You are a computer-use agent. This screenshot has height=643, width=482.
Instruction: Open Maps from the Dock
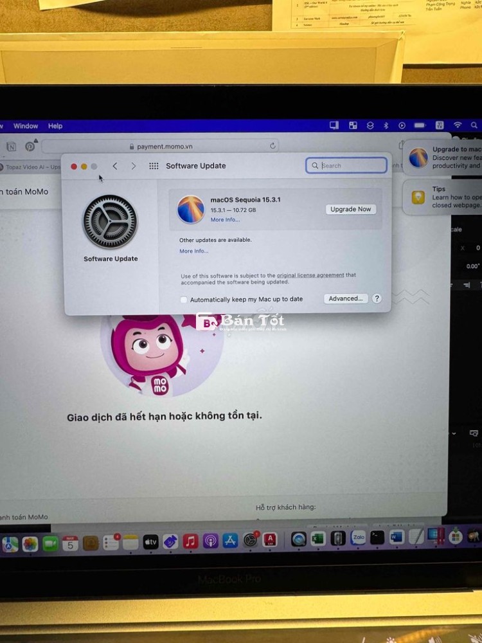pos(10,545)
